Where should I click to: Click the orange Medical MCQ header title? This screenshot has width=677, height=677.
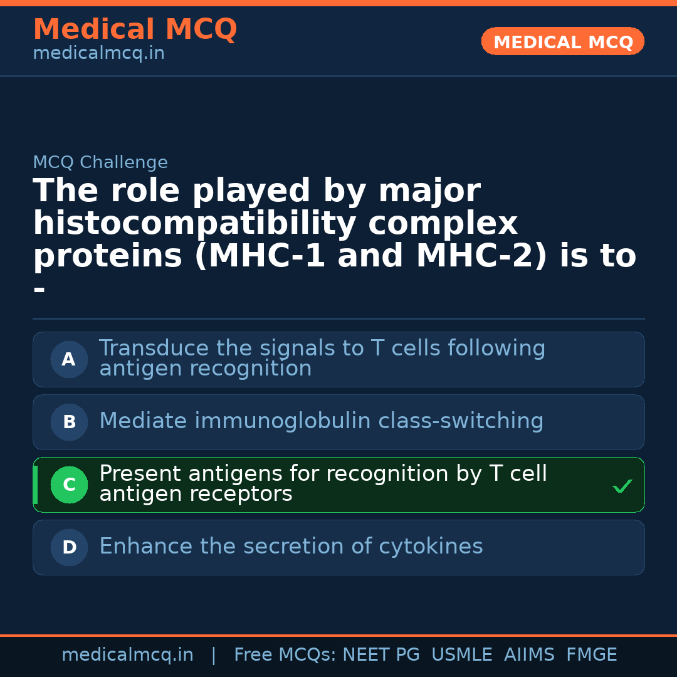(135, 29)
